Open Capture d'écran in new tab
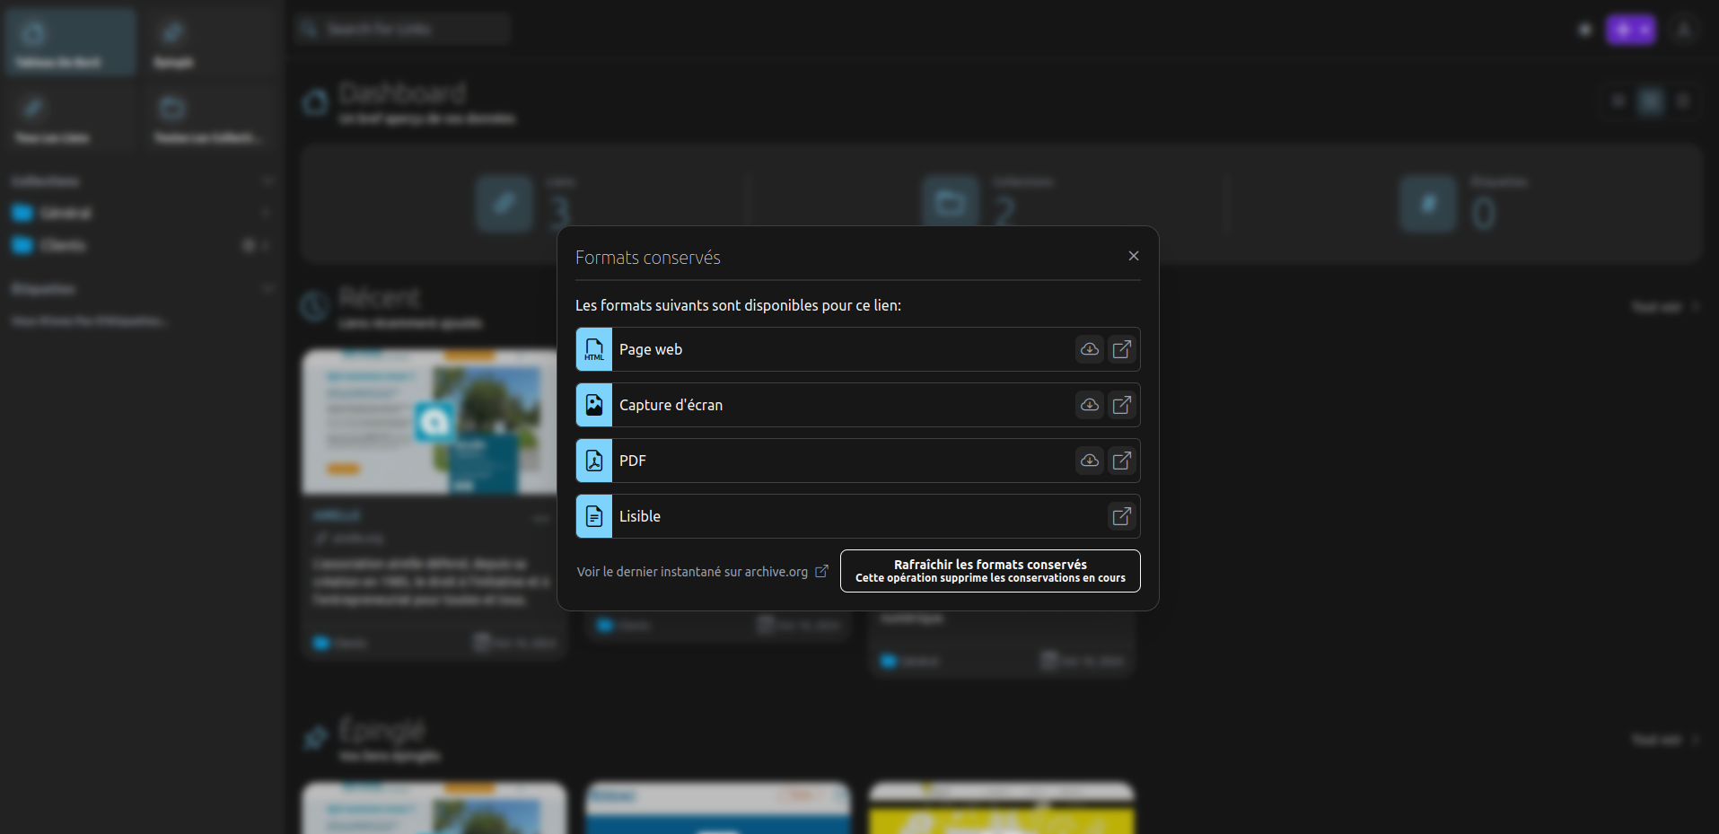This screenshot has height=834, width=1719. pyautogui.click(x=1122, y=405)
